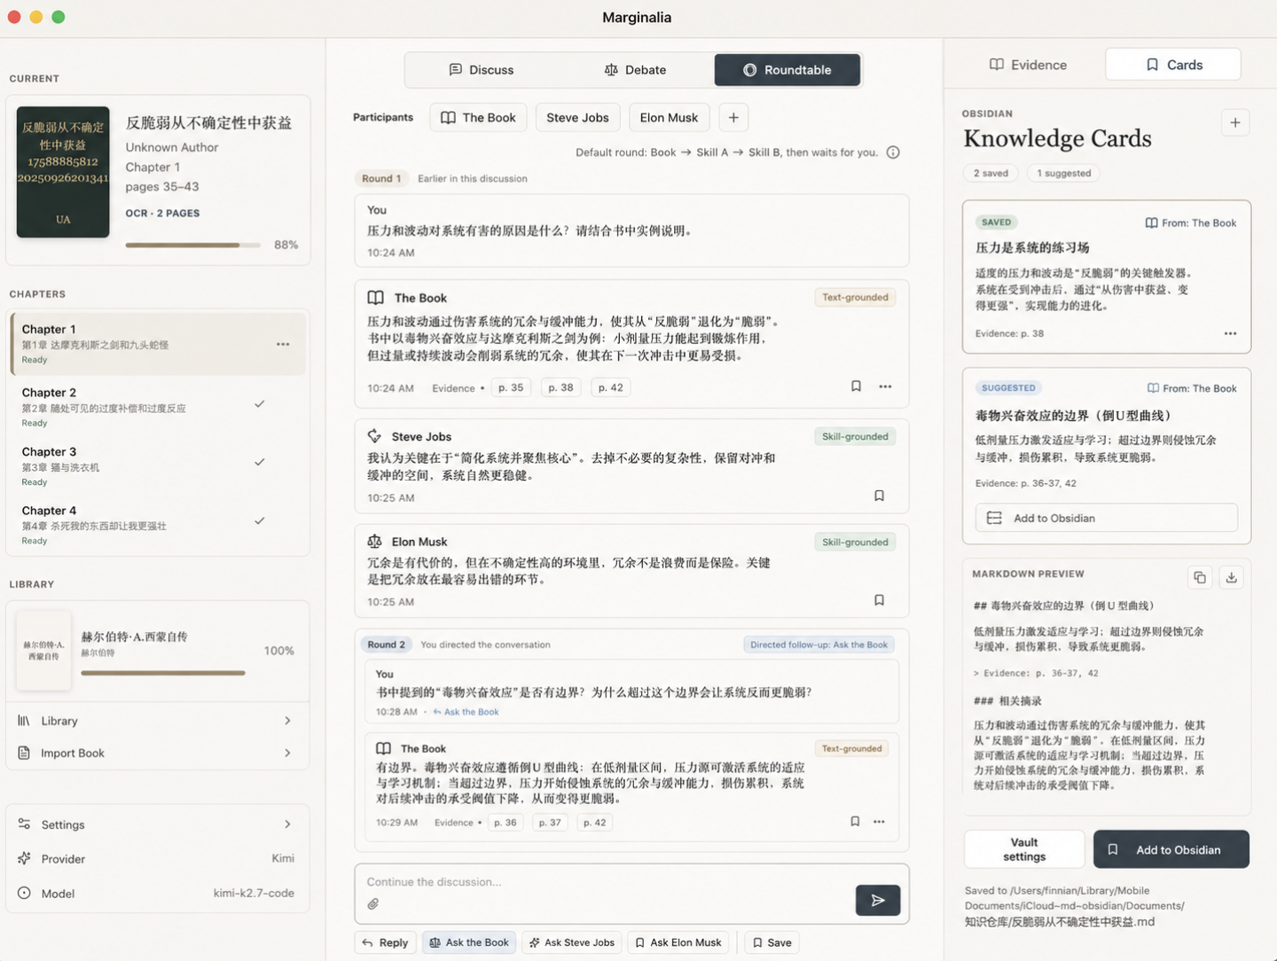Copy the markdown preview
Image resolution: width=1277 pixels, height=961 pixels.
pos(1200,577)
